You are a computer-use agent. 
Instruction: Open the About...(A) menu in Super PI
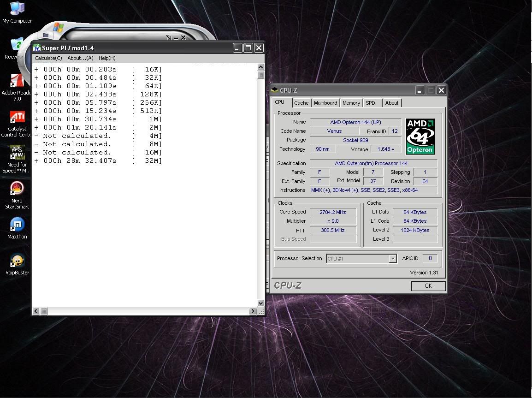(x=80, y=58)
